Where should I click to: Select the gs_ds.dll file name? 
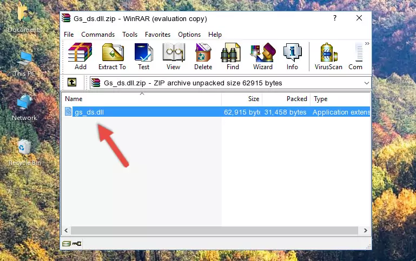(x=89, y=112)
